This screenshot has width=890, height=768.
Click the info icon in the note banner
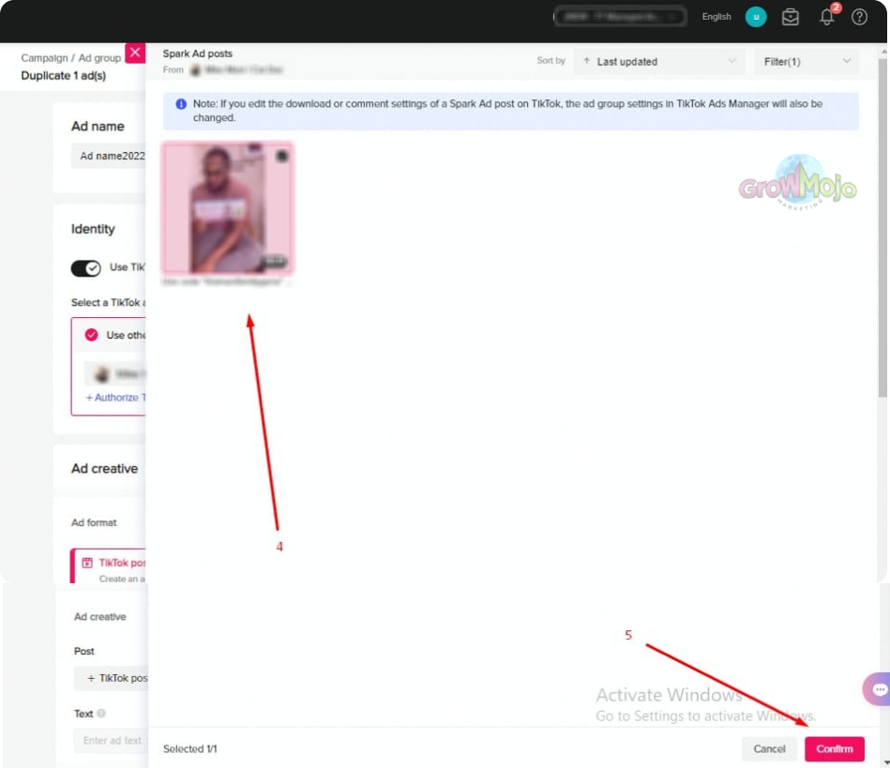click(x=181, y=104)
